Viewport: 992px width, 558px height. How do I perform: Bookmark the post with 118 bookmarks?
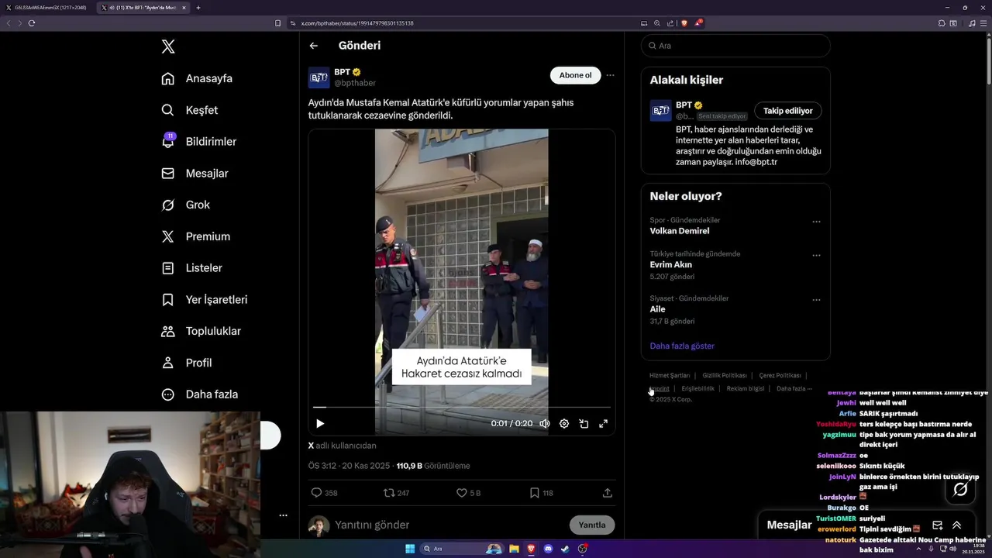pos(541,493)
